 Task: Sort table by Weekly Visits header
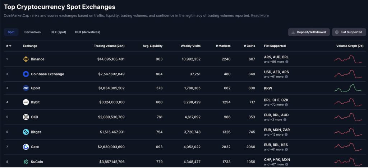pyautogui.click(x=190, y=46)
